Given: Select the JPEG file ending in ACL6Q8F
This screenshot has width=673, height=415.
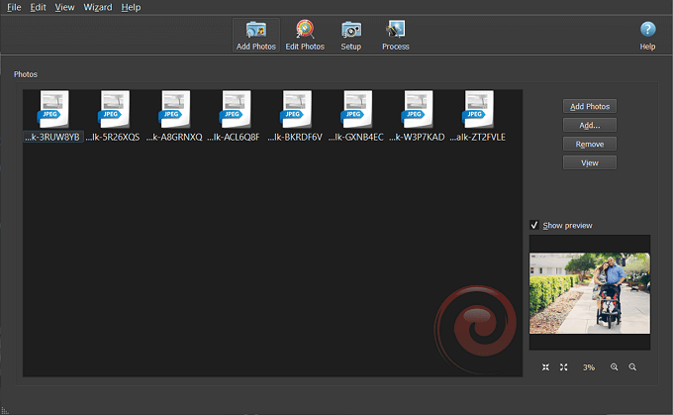Looking at the screenshot, I should (x=235, y=116).
